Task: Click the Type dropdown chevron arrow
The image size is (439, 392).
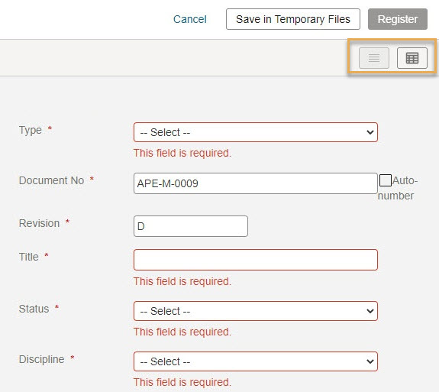Action: pyautogui.click(x=370, y=132)
